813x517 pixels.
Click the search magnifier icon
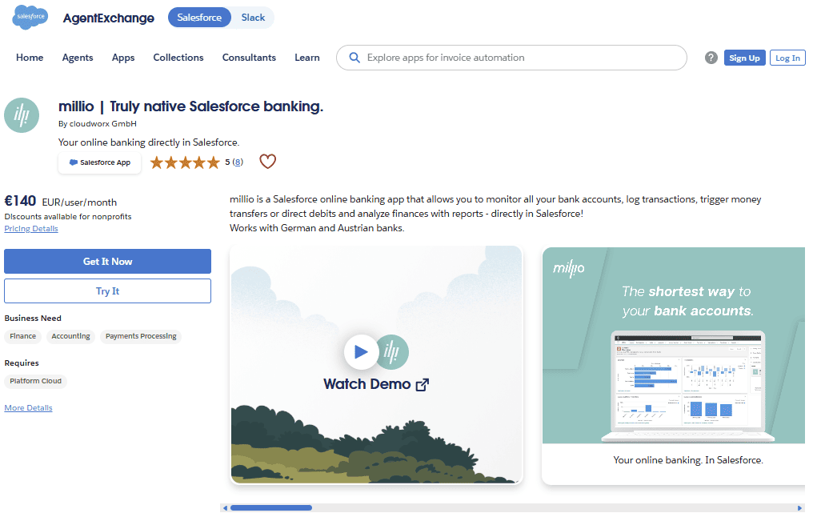click(x=354, y=58)
